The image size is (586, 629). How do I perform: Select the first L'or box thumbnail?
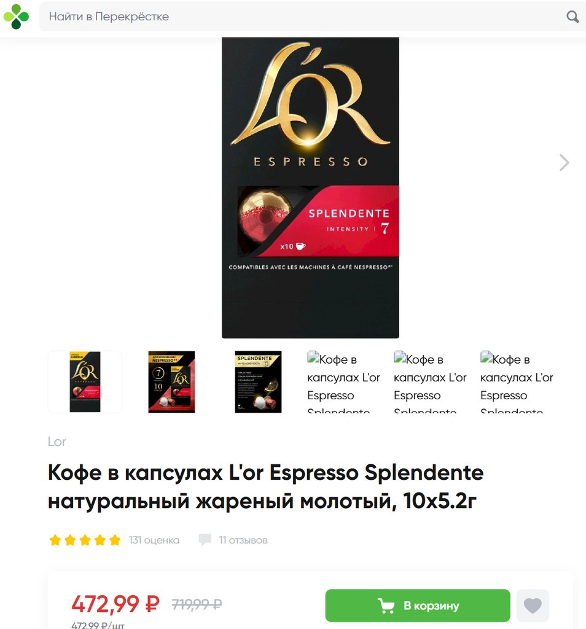[x=85, y=381]
